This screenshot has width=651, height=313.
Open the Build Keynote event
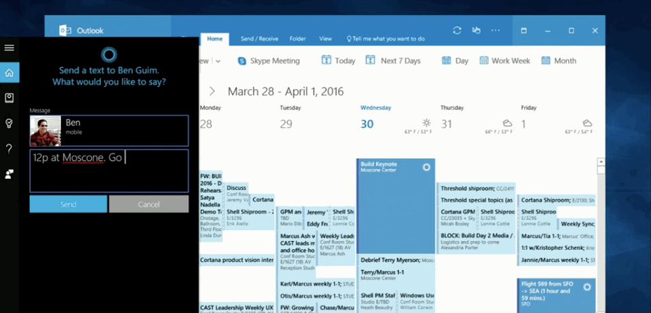point(396,206)
